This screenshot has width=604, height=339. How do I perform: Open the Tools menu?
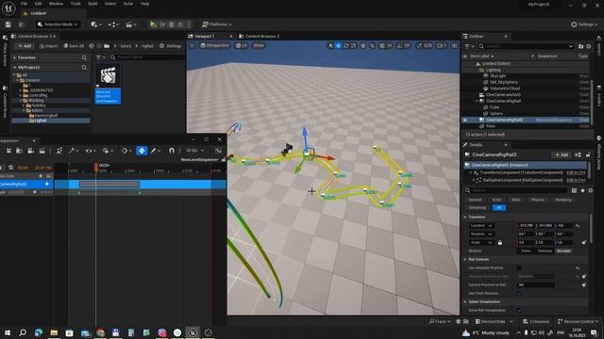coord(75,4)
